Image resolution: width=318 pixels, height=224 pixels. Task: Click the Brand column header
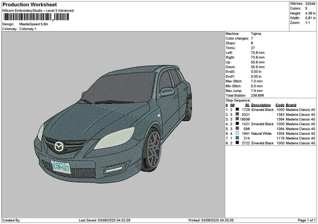[x=291, y=104]
